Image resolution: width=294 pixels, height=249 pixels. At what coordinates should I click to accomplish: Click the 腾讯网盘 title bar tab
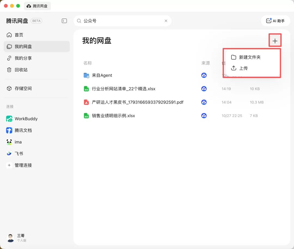tap(37, 6)
